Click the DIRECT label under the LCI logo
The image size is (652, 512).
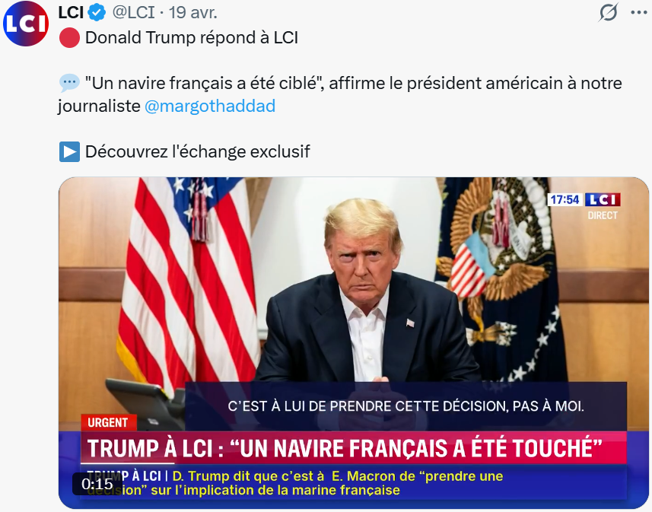(x=603, y=215)
